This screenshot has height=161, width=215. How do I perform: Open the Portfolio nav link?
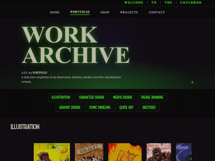pyautogui.click(x=80, y=12)
